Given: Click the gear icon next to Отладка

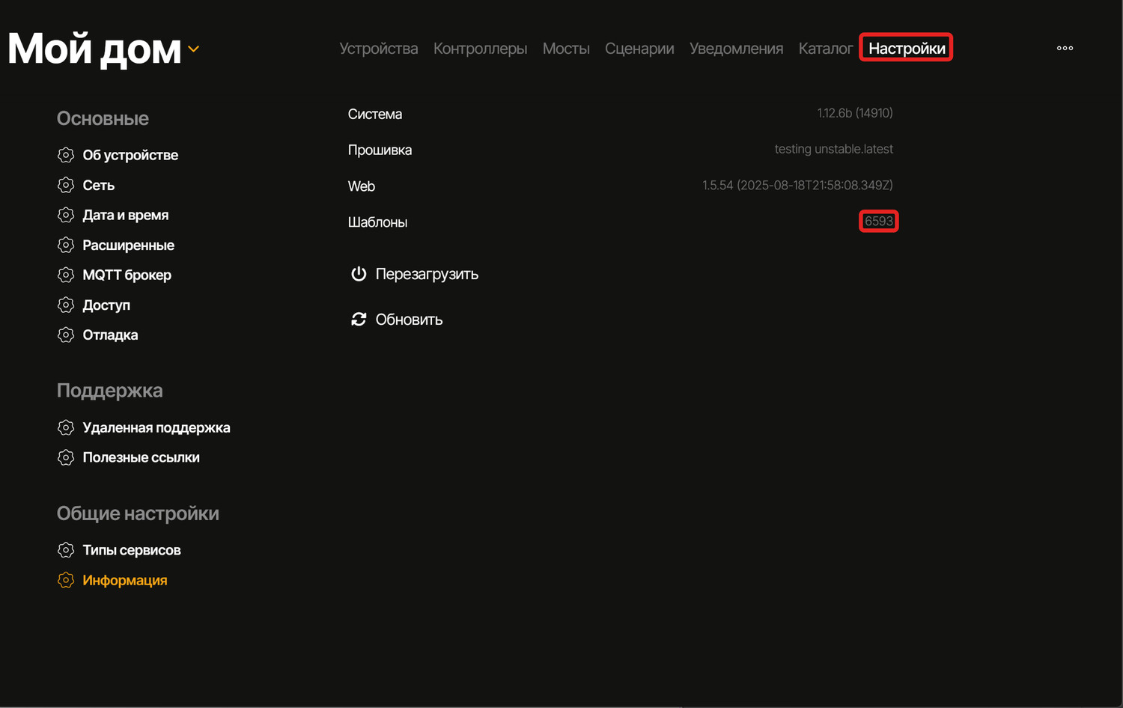Looking at the screenshot, I should tap(66, 335).
